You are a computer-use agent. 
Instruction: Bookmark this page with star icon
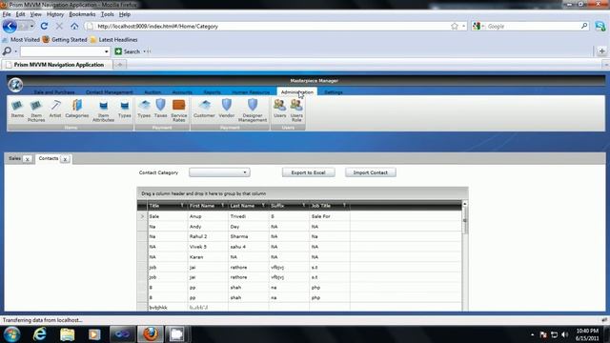[x=455, y=26]
